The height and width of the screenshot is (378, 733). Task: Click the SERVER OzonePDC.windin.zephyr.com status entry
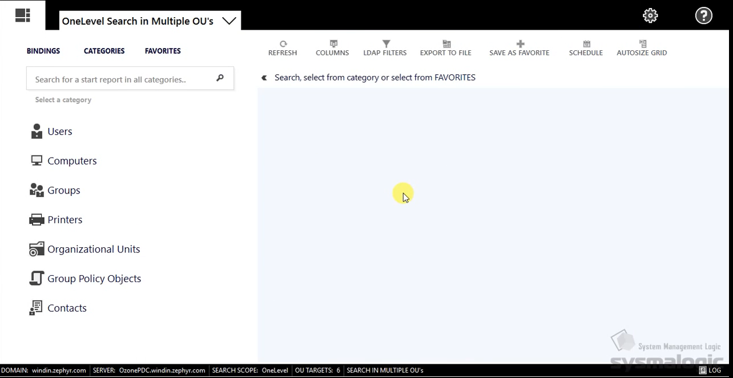tap(149, 371)
